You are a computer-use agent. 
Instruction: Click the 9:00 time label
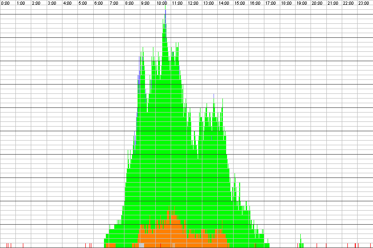pyautogui.click(x=145, y=3)
